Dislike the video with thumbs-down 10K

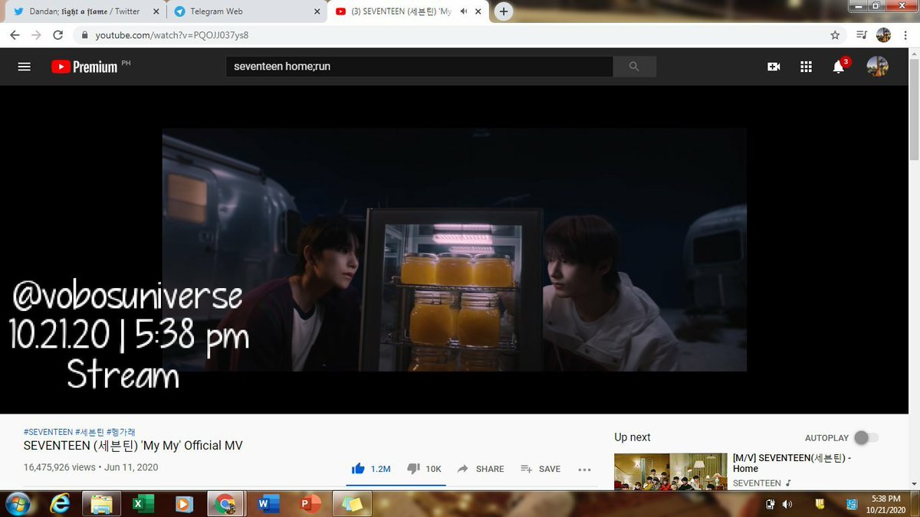pos(425,469)
